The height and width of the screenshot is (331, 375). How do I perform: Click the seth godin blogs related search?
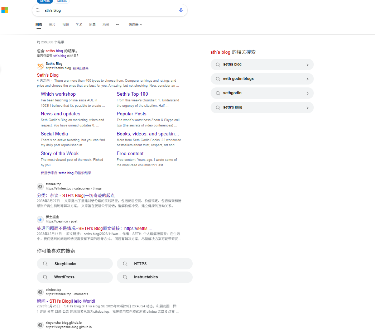(x=262, y=79)
